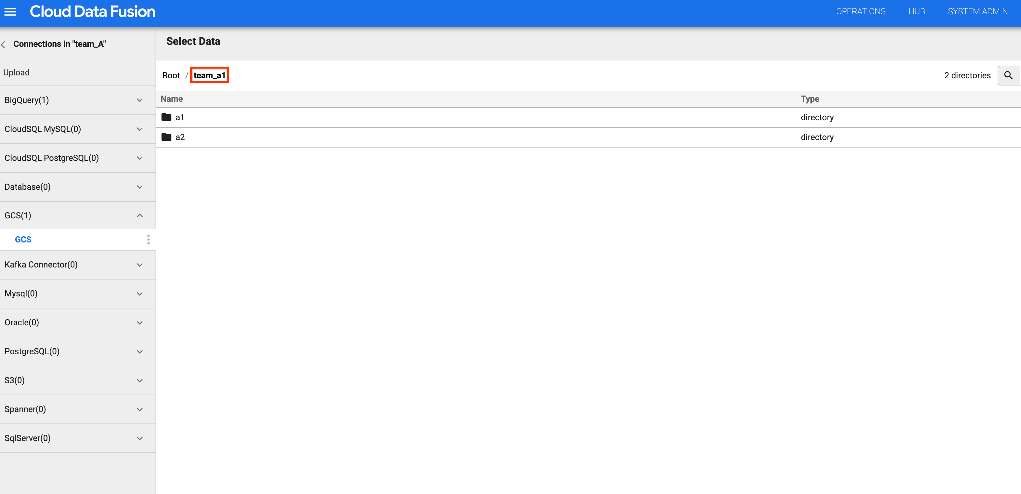
Task: Click the folder icon next to a2
Action: point(167,137)
